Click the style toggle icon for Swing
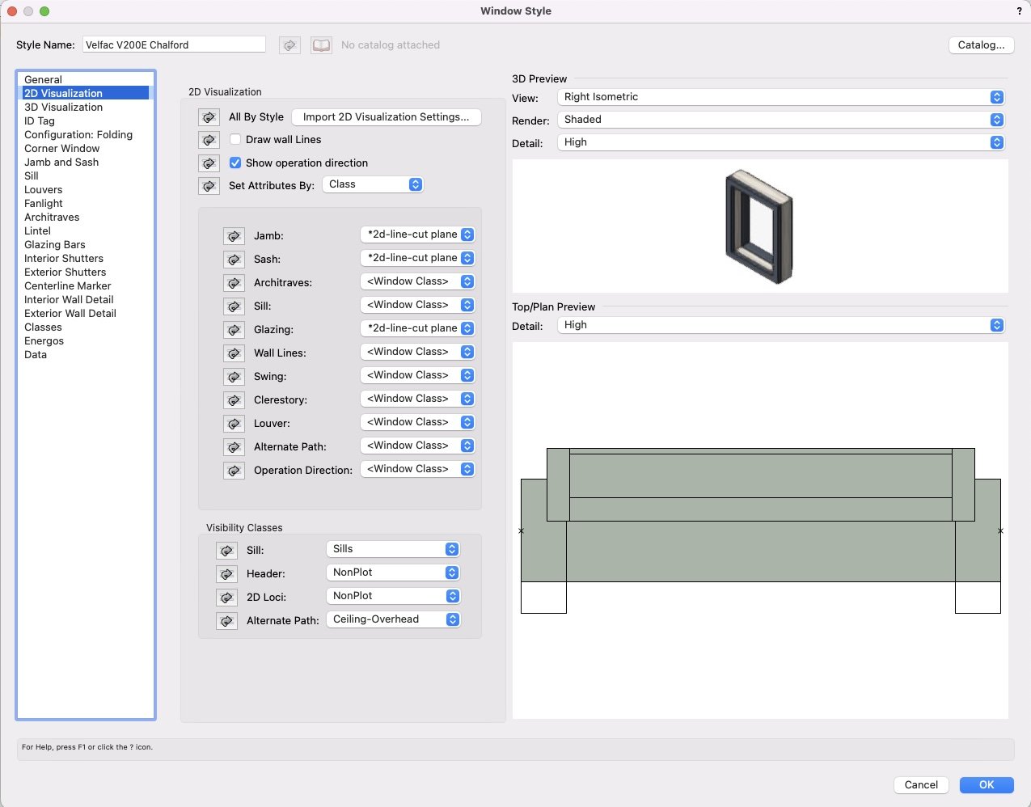The width and height of the screenshot is (1031, 807). click(x=234, y=376)
